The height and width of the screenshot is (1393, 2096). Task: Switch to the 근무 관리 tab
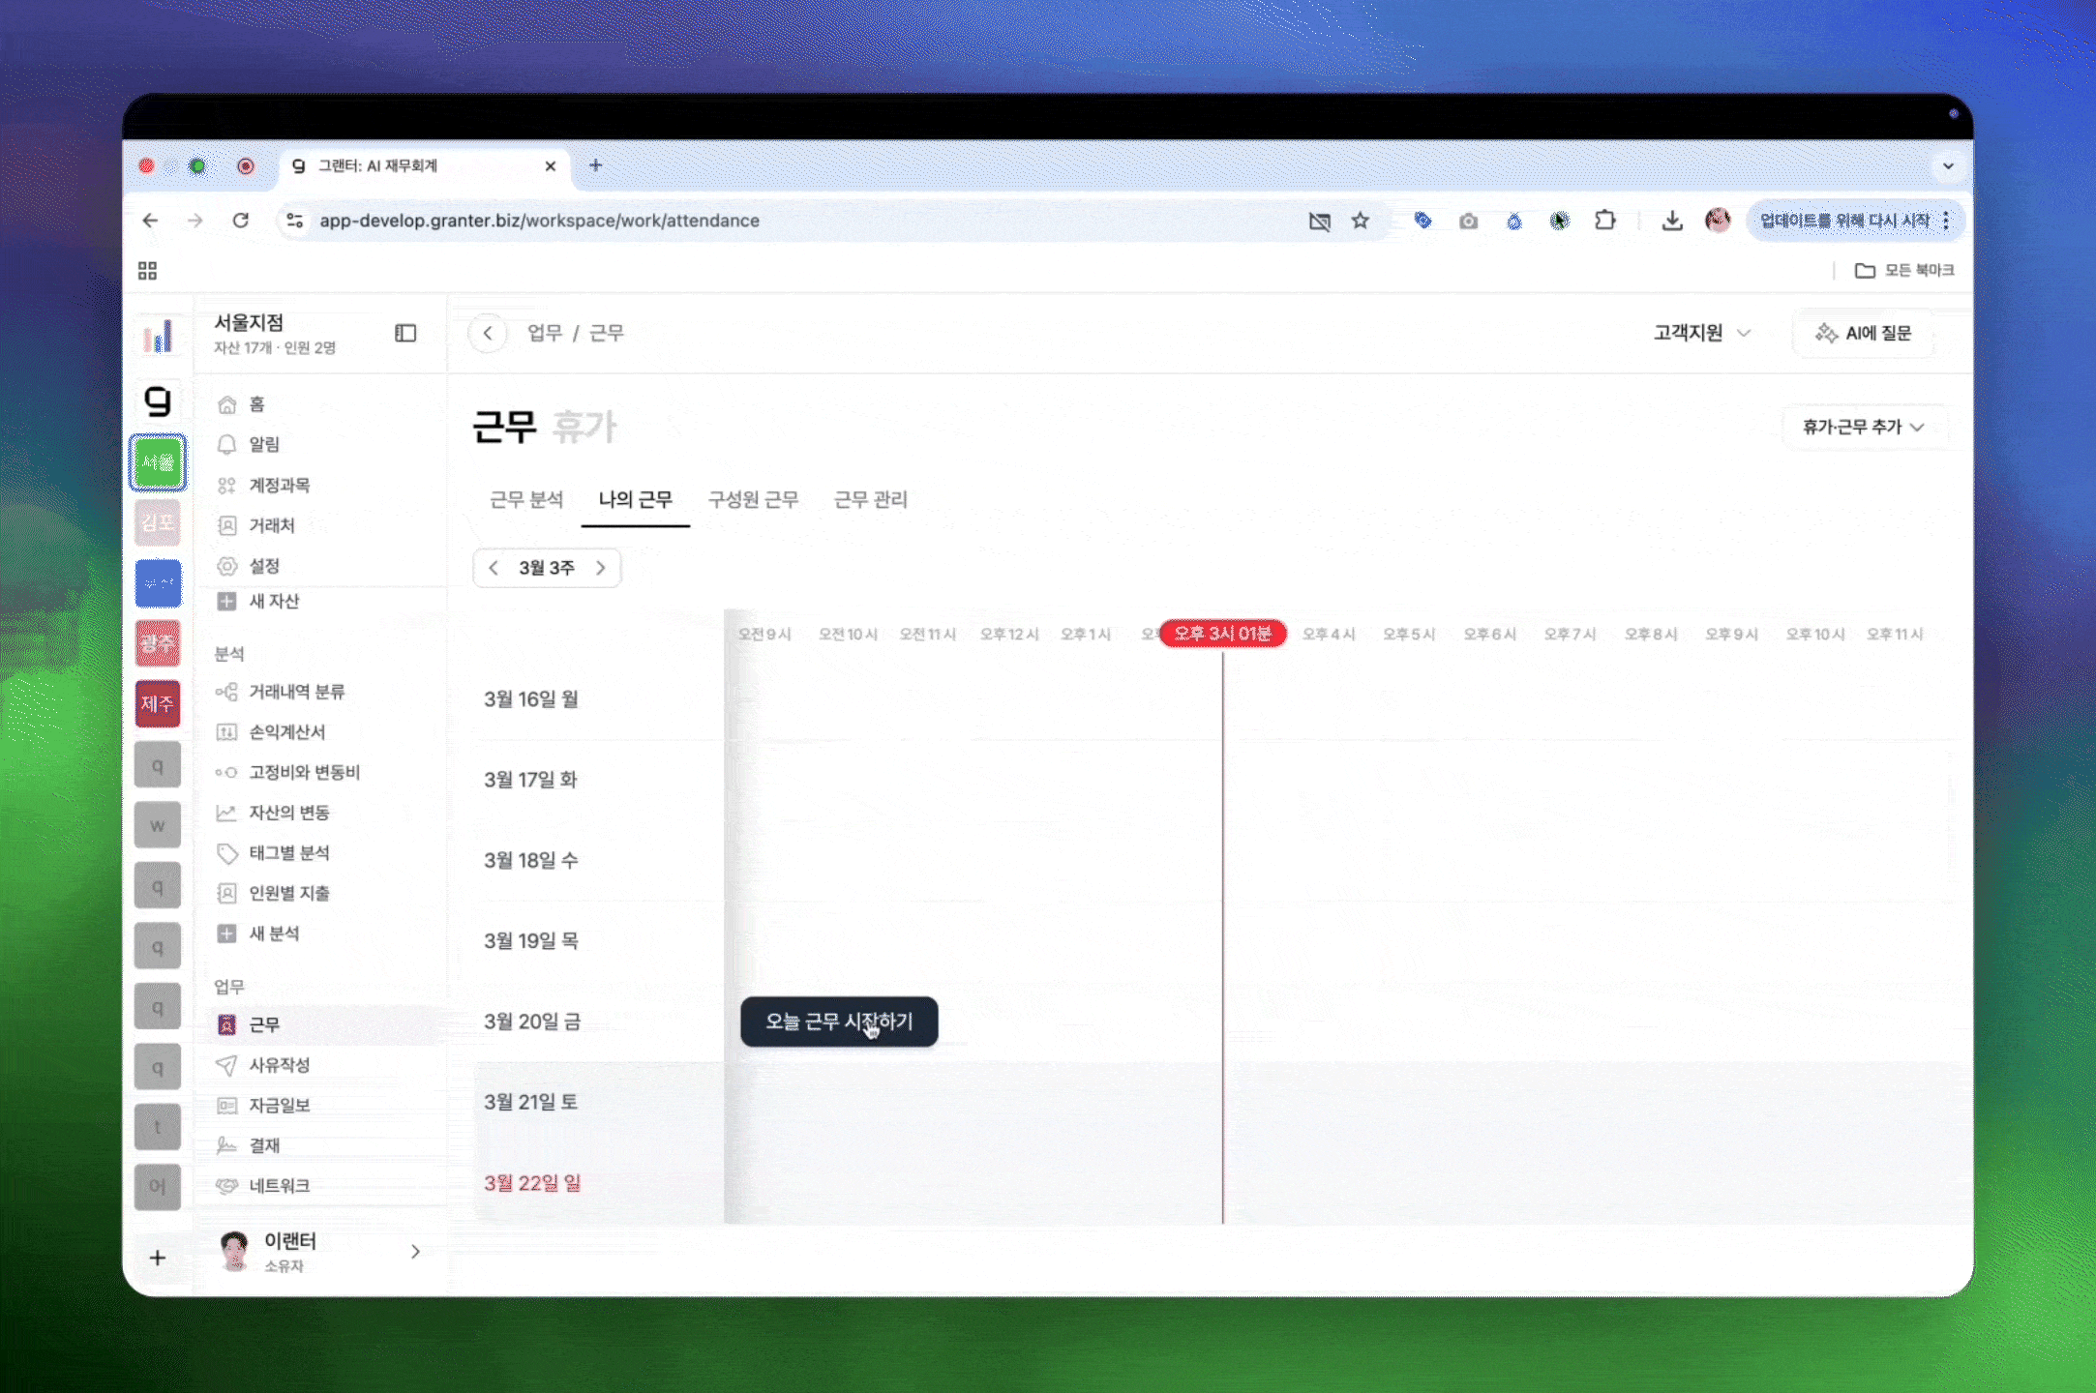tap(870, 499)
